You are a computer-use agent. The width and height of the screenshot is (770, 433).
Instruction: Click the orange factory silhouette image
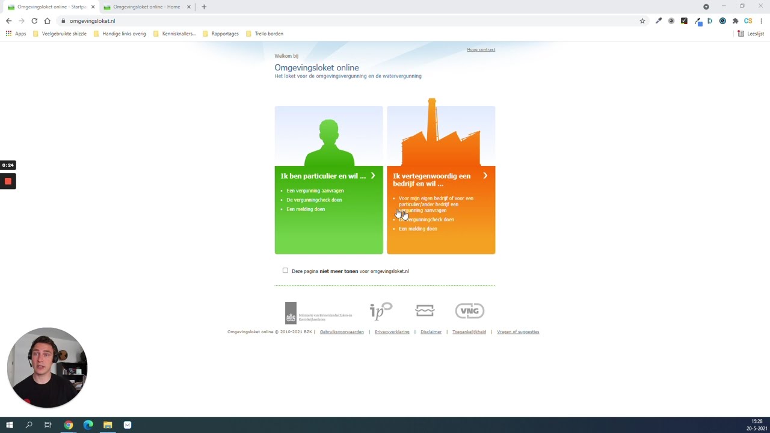tap(441, 132)
